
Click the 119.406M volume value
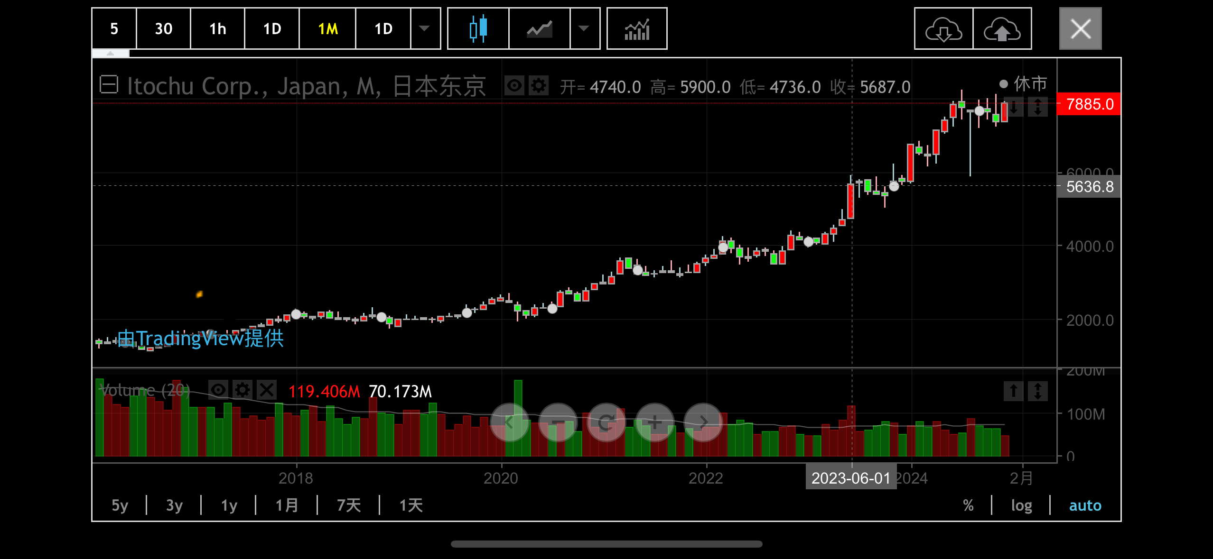(324, 392)
